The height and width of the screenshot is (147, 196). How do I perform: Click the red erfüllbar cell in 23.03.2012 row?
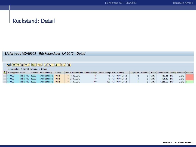(190, 79)
